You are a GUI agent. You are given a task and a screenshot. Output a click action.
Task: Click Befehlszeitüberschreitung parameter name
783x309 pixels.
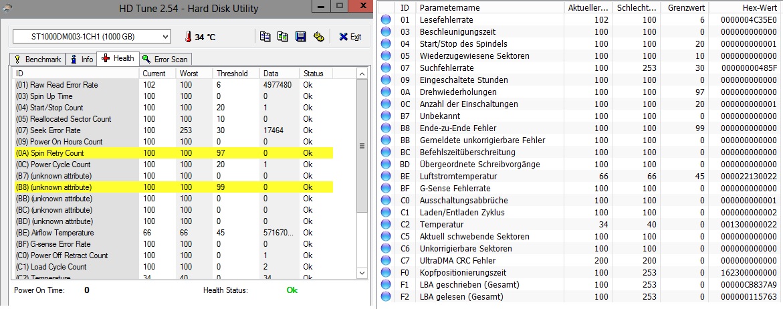(467, 152)
